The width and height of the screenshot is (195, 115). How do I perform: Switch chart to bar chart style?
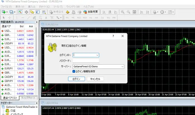104,12
